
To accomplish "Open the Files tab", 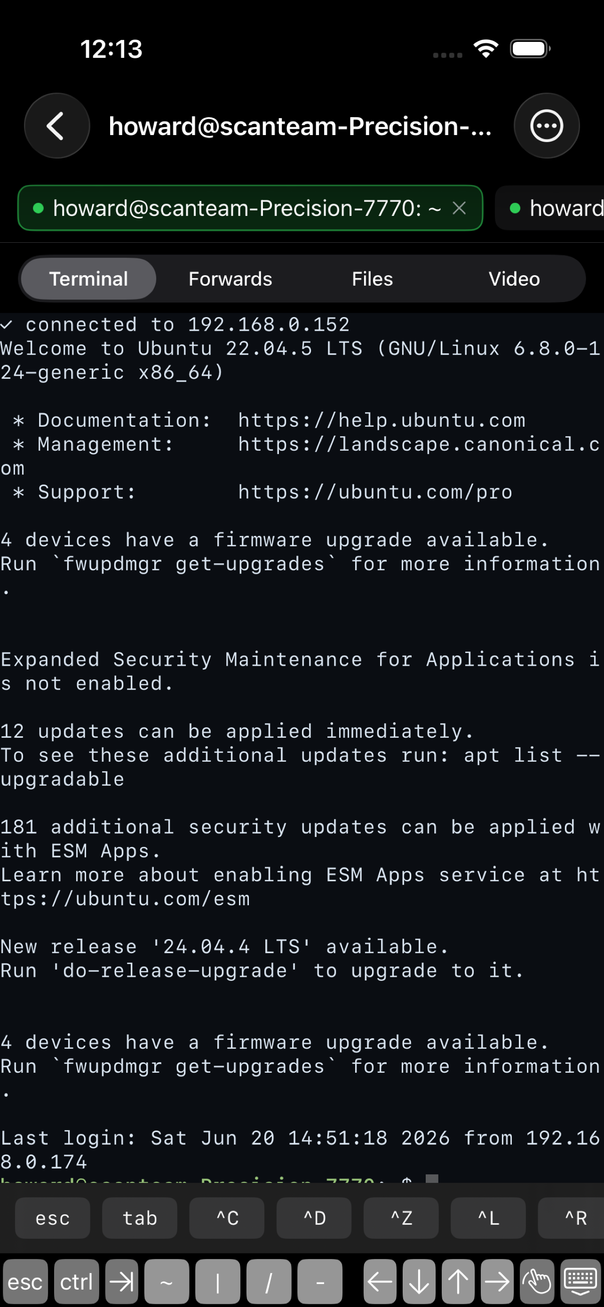I will 372,279.
